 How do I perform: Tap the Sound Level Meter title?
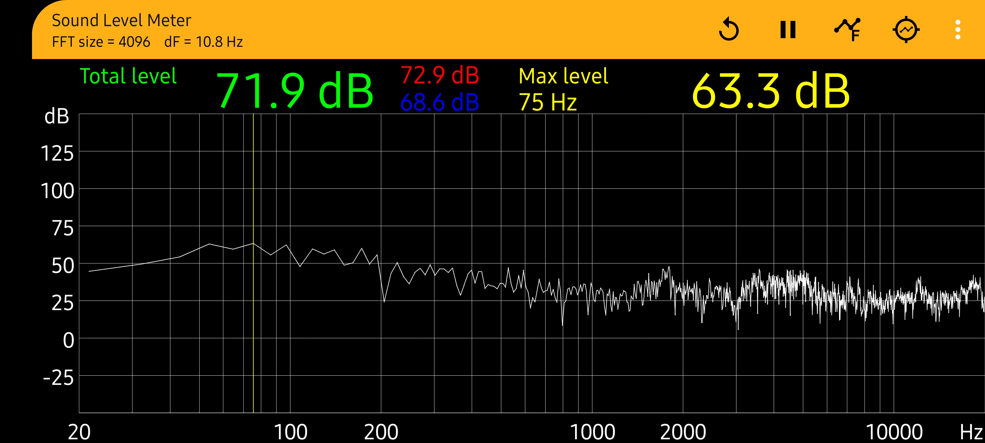pyautogui.click(x=121, y=20)
